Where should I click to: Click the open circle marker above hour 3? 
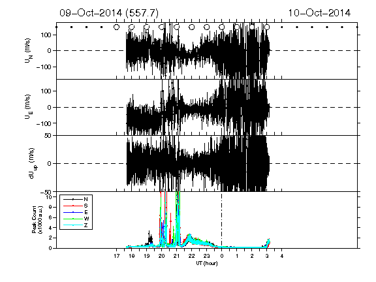[x=266, y=27]
